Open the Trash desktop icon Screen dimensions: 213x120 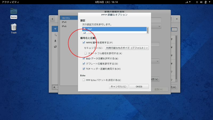click(14, 29)
